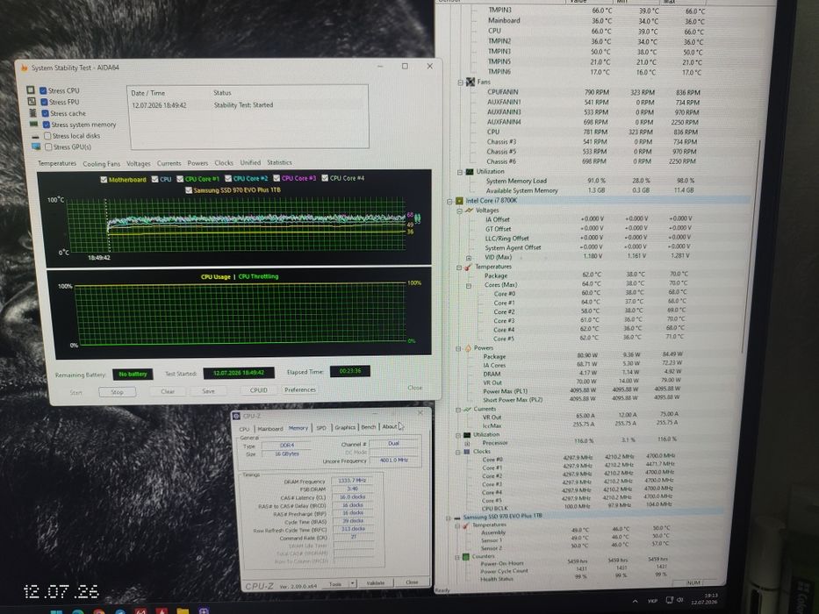Open the Mainboard tab in CPU-Z
This screenshot has height=614, width=819.
tap(270, 429)
